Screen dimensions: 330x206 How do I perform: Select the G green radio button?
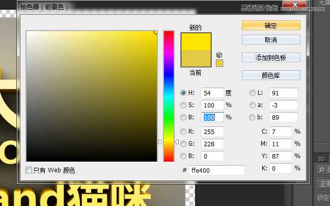tap(184, 144)
